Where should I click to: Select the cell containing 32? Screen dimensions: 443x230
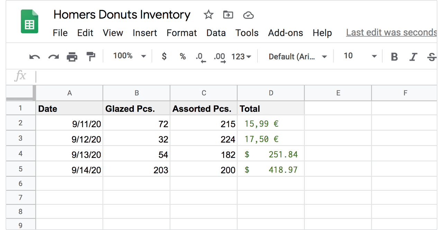(136, 138)
